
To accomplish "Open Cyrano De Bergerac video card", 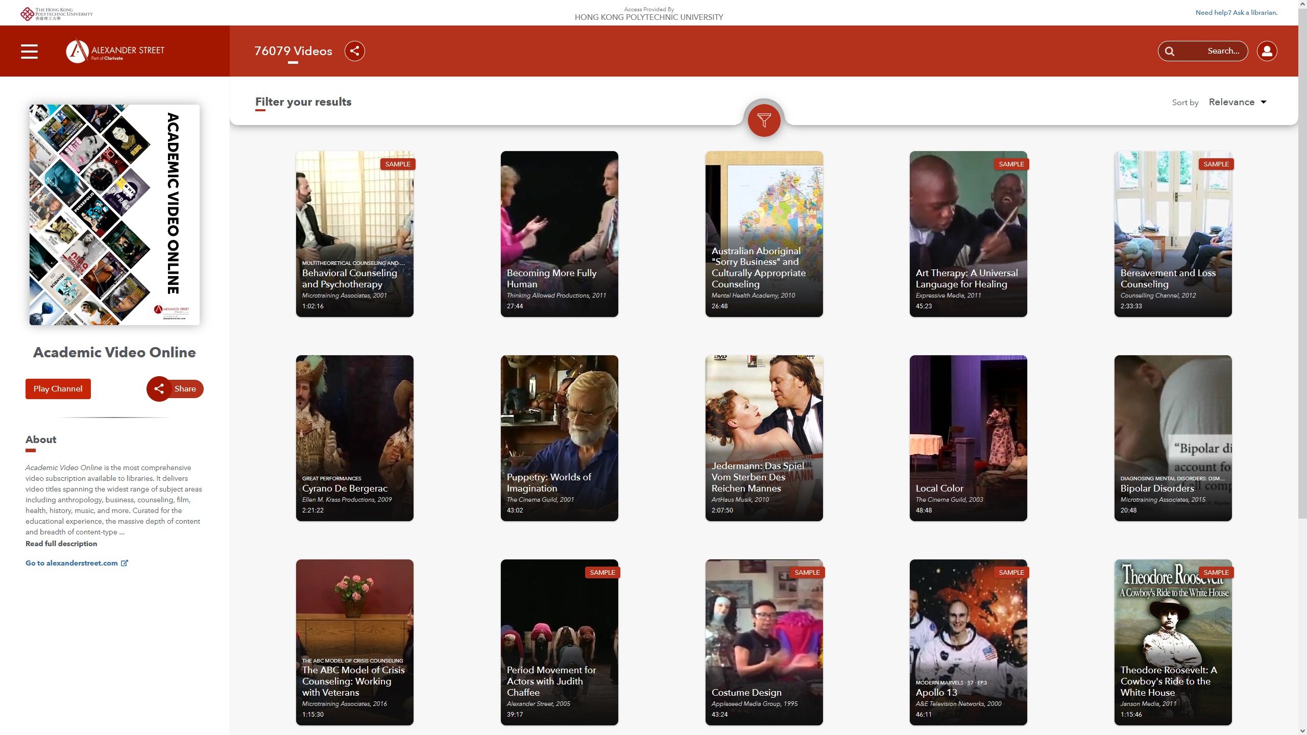I will (x=355, y=438).
